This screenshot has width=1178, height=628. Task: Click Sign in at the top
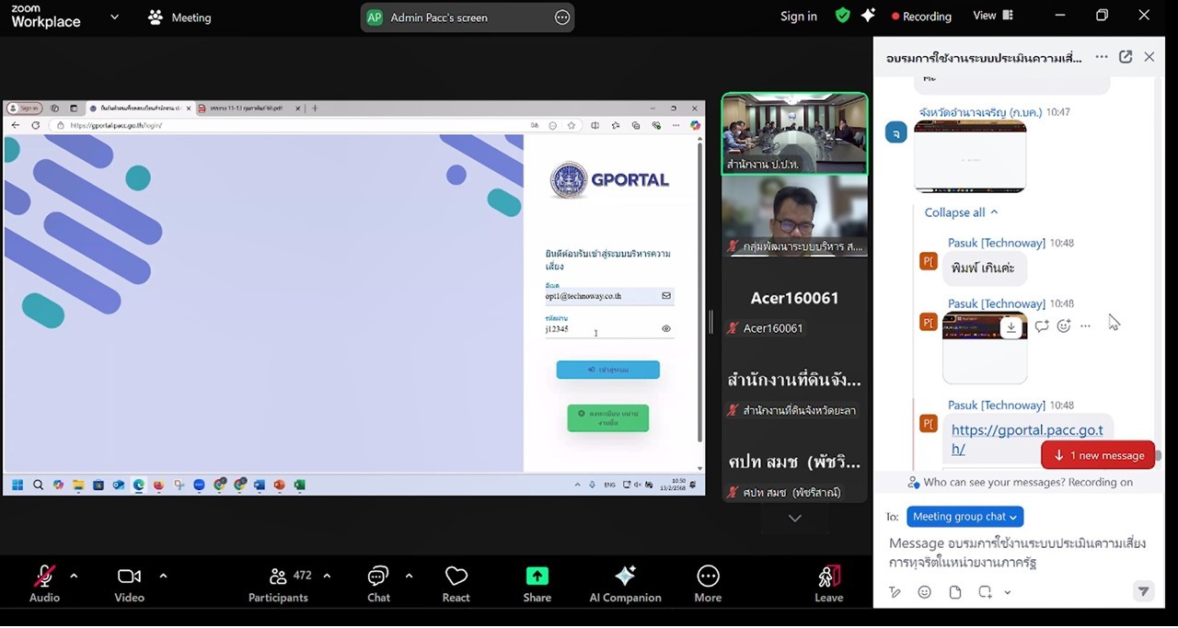click(798, 17)
